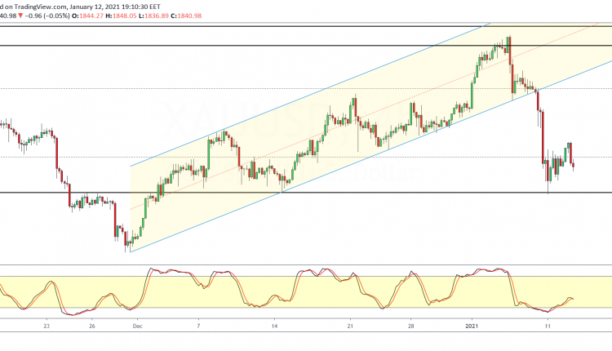Select the channel's upper blue boundary line

310,95
